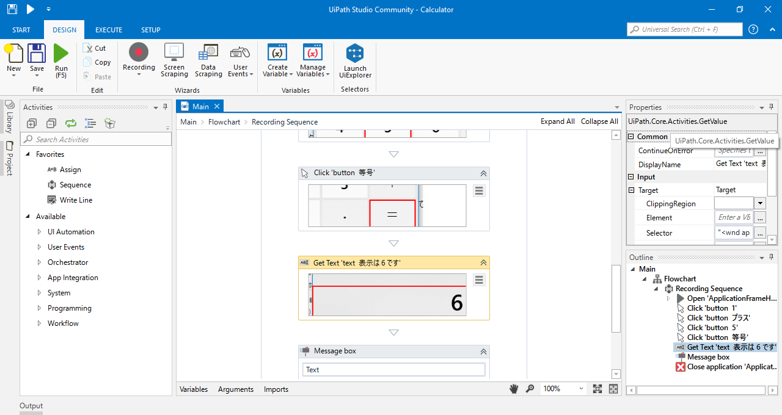The image size is (782, 415).
Task: Expand the User Events category
Action: [40, 247]
